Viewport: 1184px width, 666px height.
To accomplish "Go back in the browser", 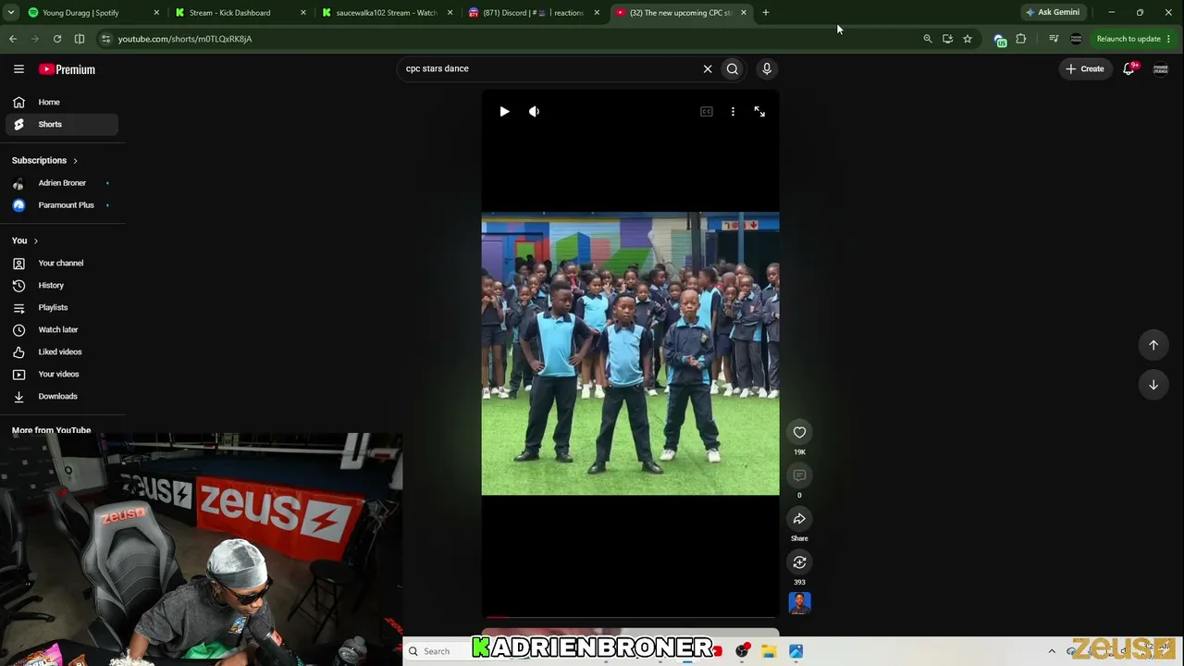I will tap(13, 39).
